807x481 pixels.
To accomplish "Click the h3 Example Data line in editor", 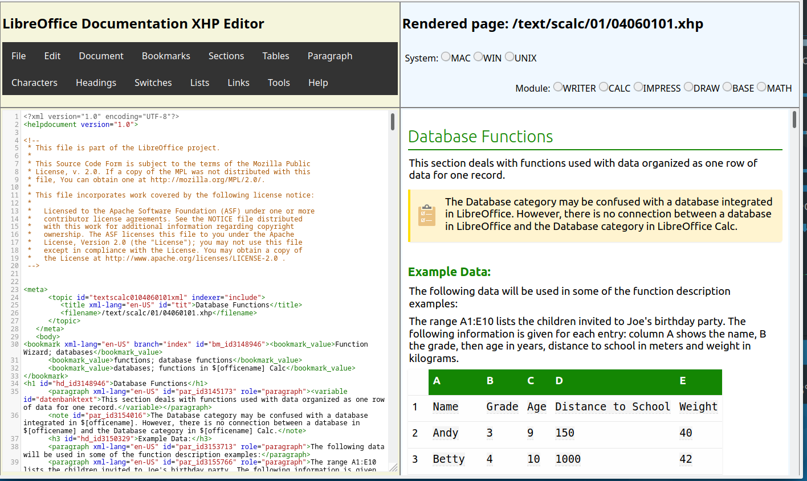I will 130,439.
